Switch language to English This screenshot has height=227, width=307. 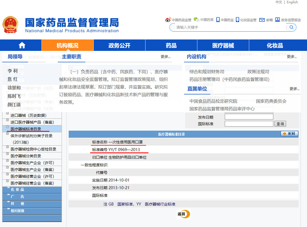[x=292, y=2]
